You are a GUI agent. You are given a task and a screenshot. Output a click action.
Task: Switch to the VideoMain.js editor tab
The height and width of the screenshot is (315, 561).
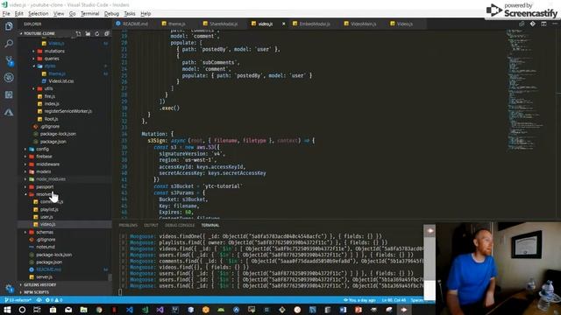point(362,24)
